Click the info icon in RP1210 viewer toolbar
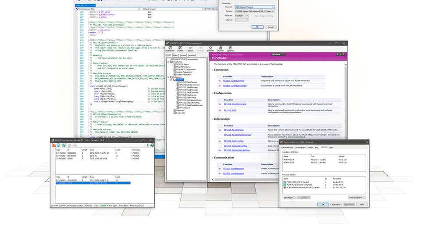 tap(148, 145)
